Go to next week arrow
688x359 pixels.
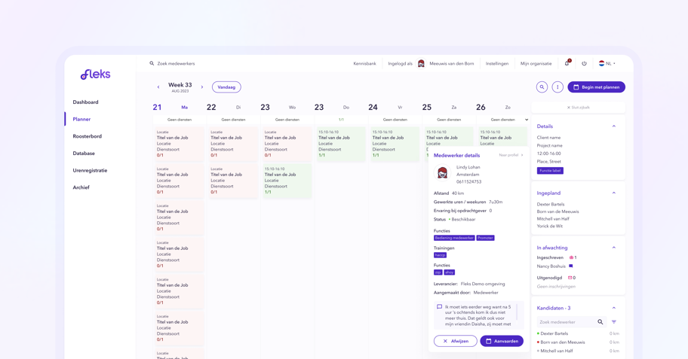tap(202, 87)
